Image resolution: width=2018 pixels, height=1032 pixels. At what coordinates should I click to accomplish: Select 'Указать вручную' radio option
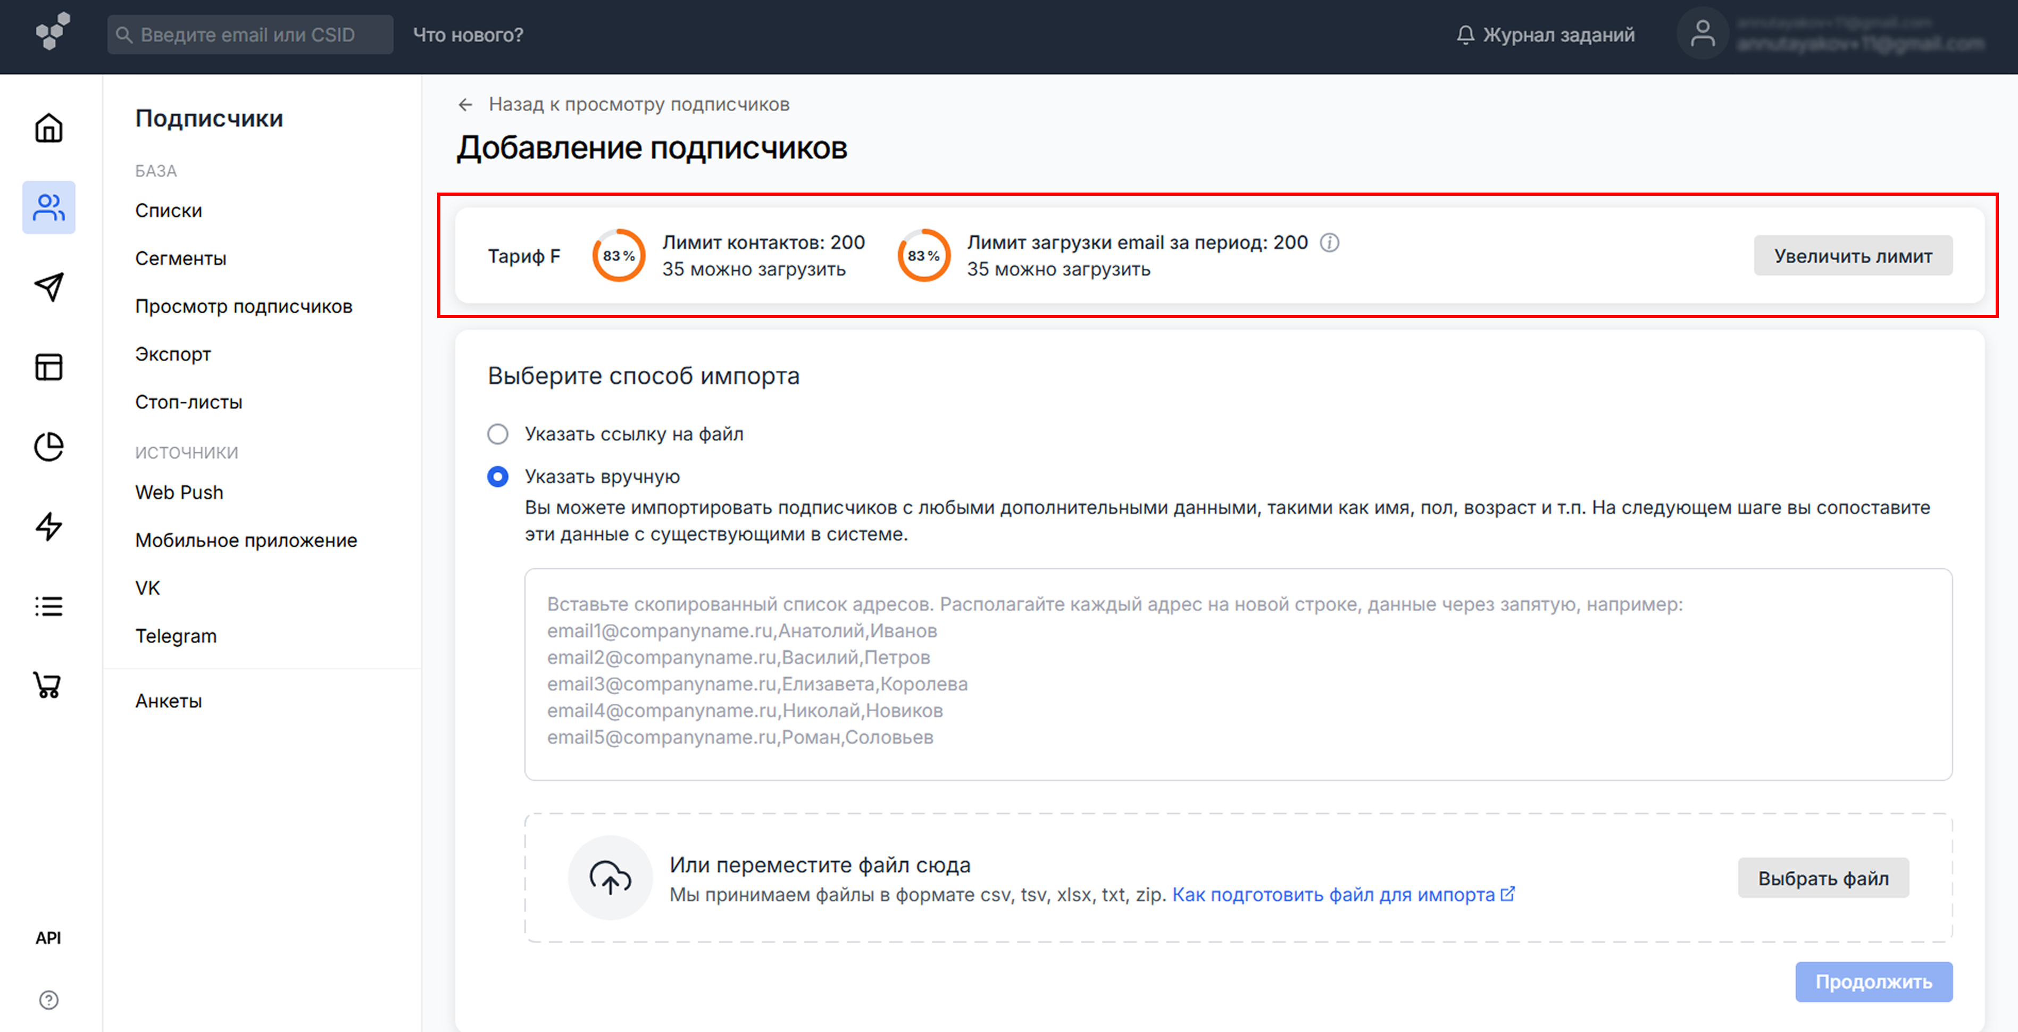tap(497, 477)
